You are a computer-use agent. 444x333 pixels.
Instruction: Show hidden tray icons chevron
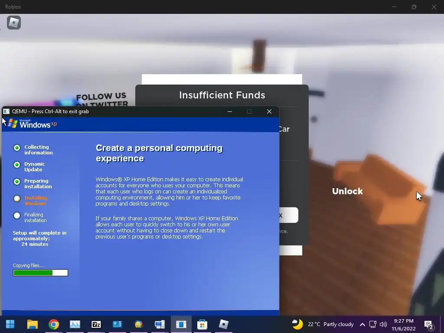[362, 324]
